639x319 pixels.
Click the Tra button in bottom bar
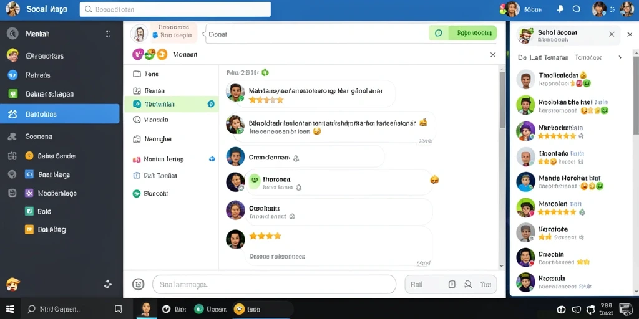pyautogui.click(x=485, y=284)
